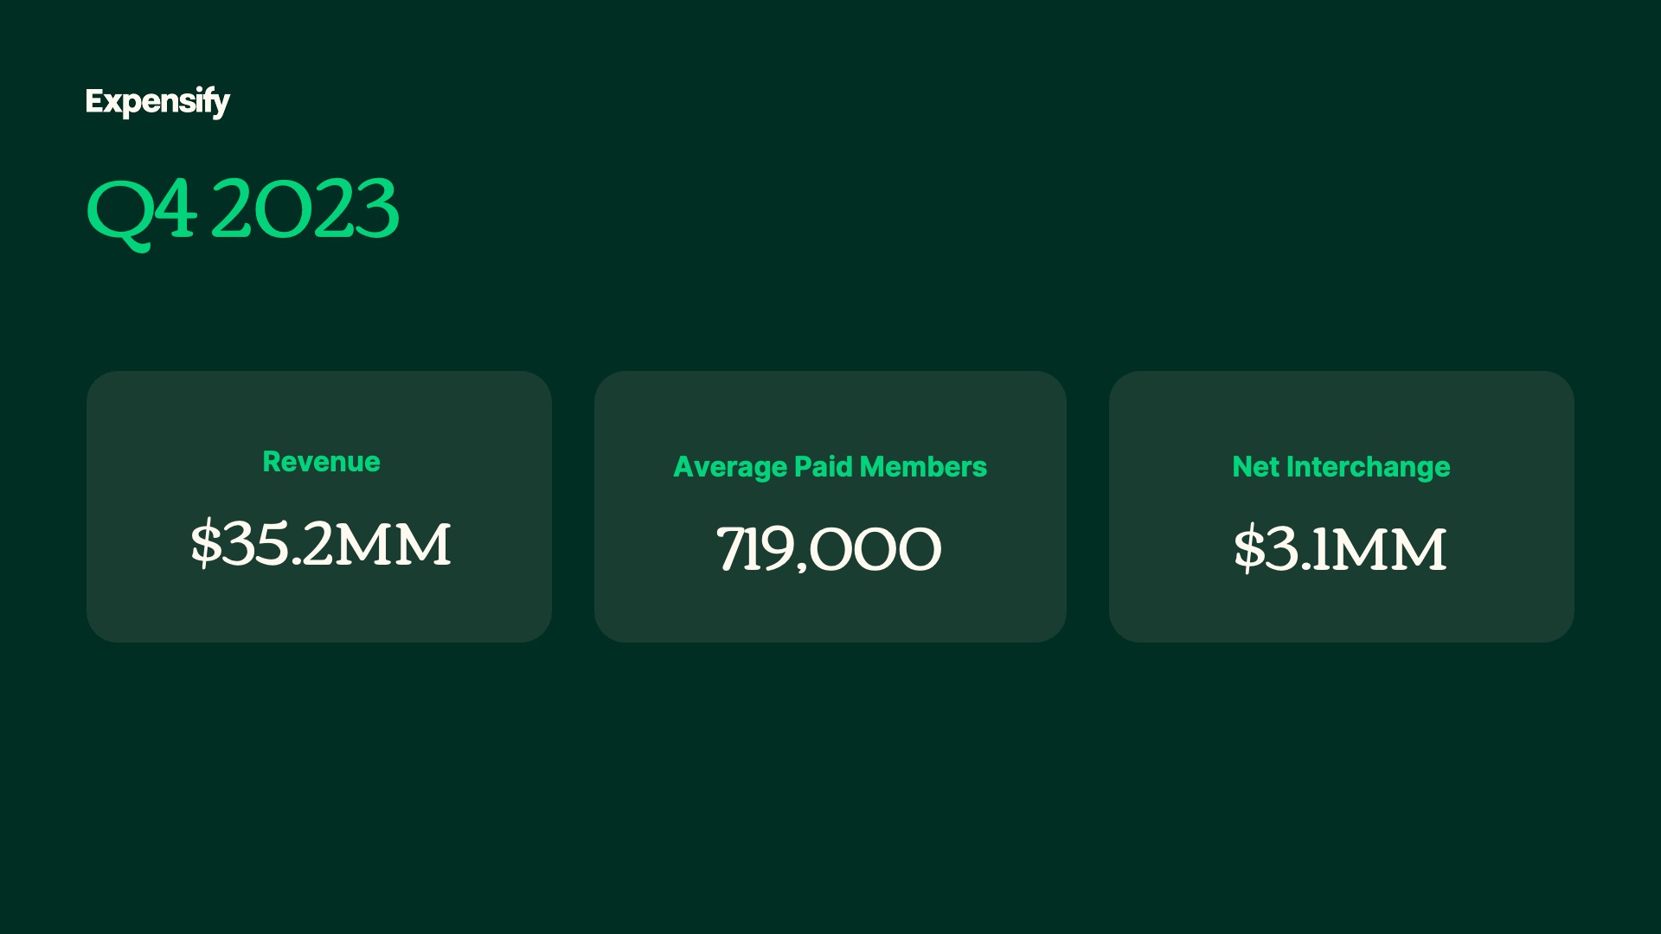Click the "MM" suffix of interchange figure
This screenshot has width=1661, height=934.
point(1389,550)
